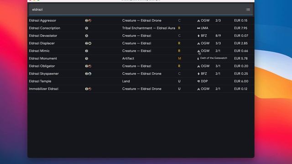
Task: Click mana cost icons of Immobilizer Eldrazi
Action: [x=88, y=89]
